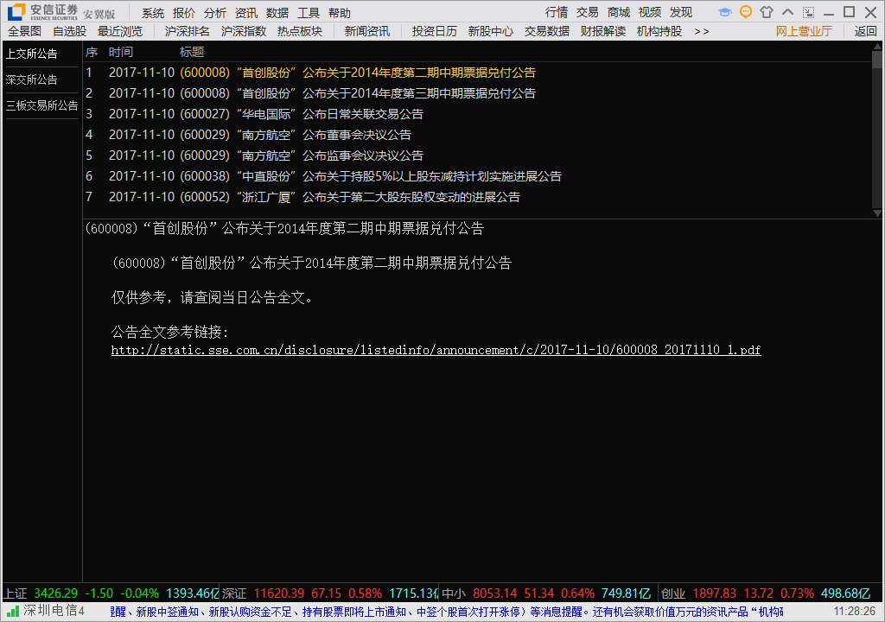
Task: Select 最近浏览 in the toolbar
Action: [120, 32]
